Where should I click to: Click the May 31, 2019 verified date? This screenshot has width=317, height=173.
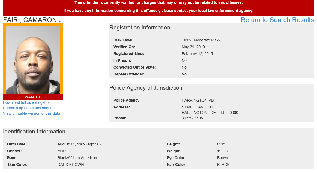pyautogui.click(x=193, y=47)
